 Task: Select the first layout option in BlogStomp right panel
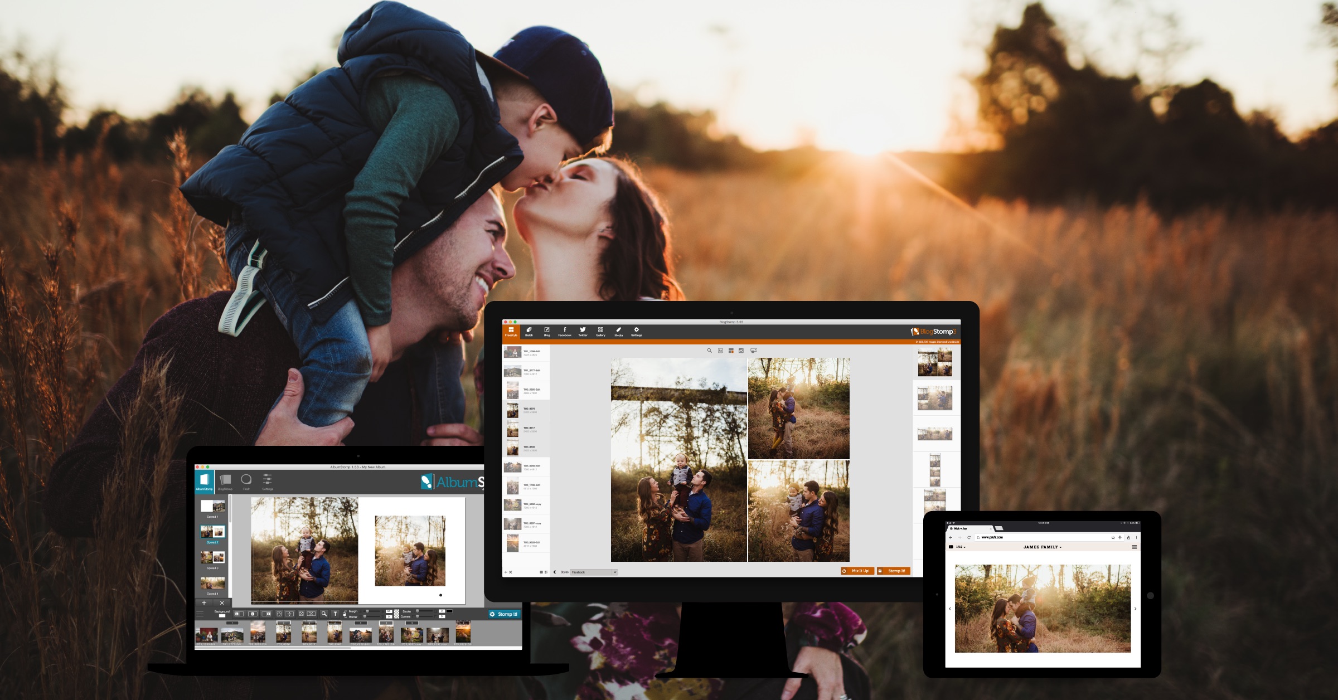tap(935, 362)
